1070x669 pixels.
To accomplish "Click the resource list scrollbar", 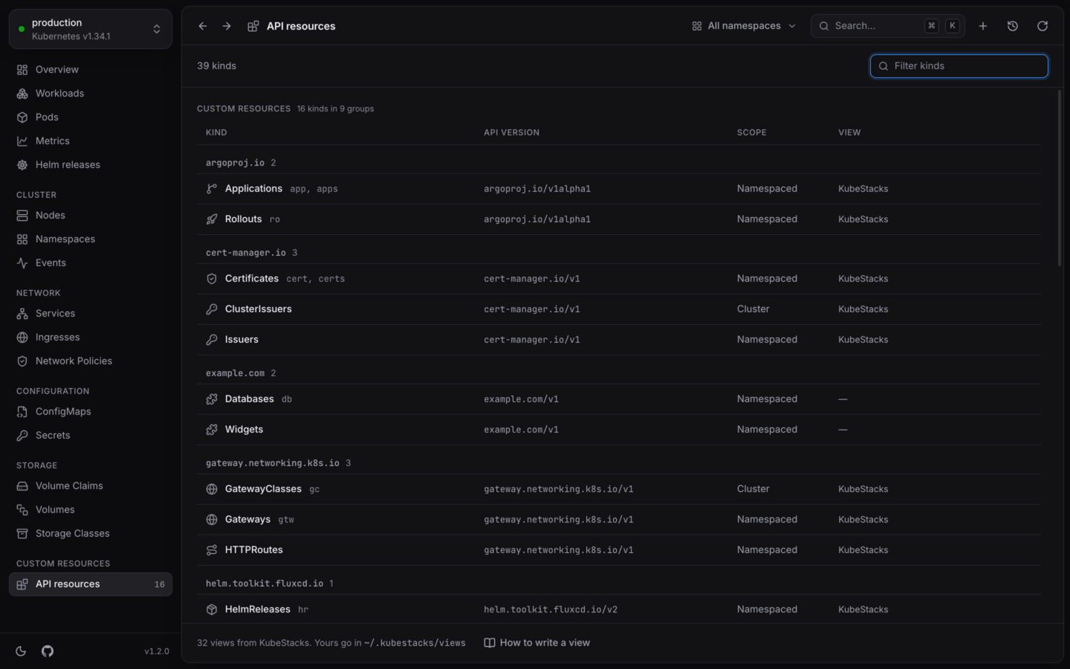I will coord(1060,178).
